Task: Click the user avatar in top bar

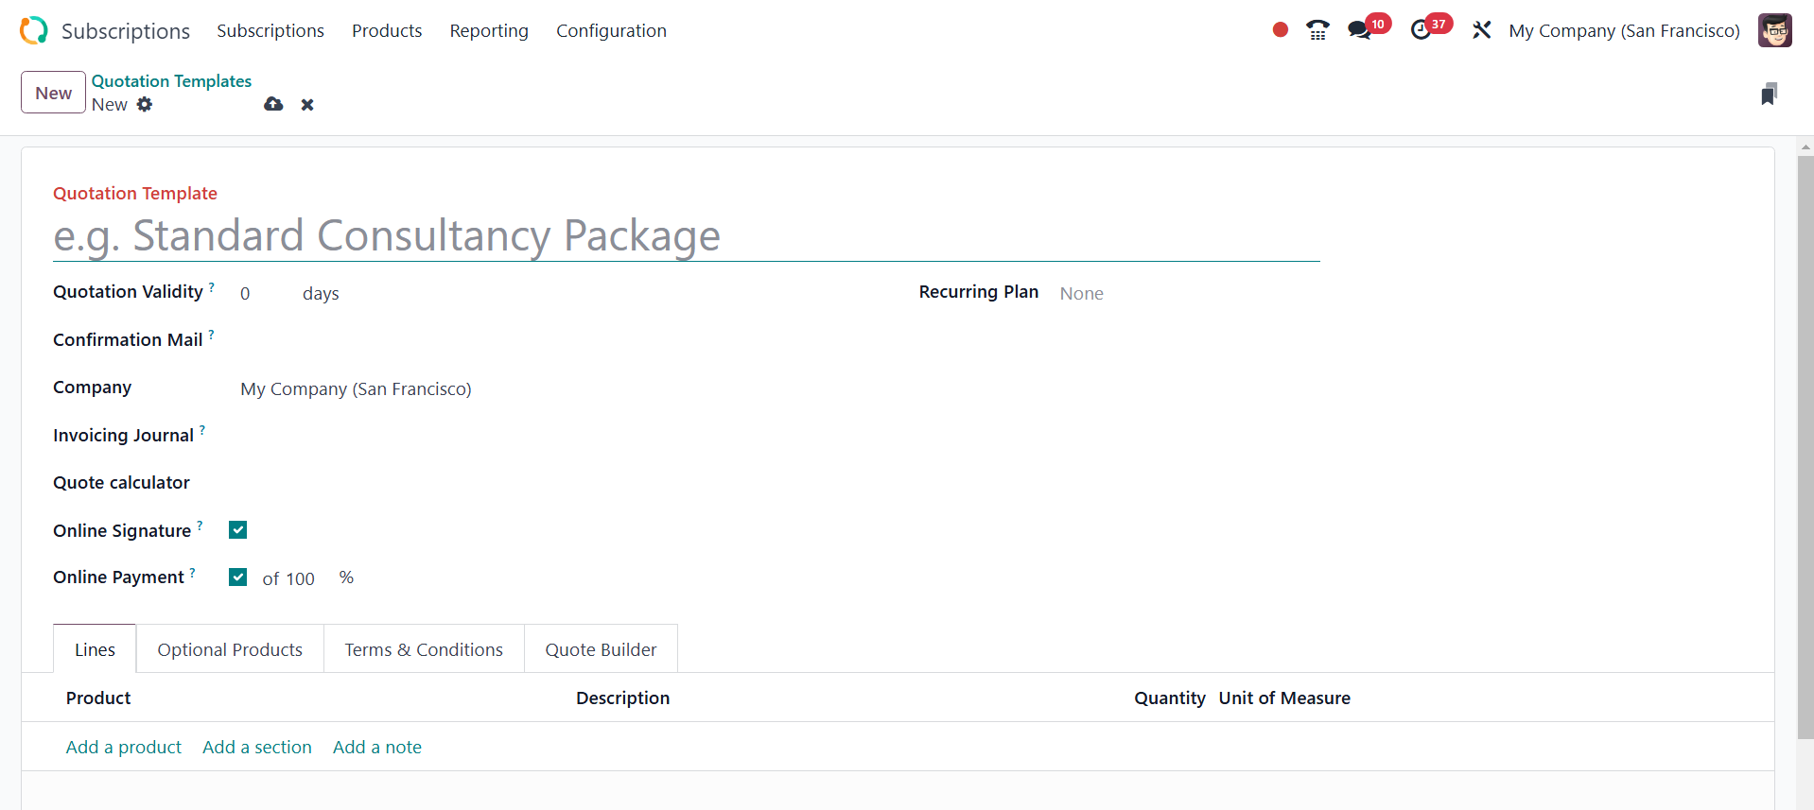Action: pos(1774,30)
